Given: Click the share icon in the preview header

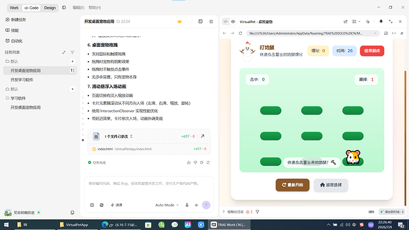Looking at the screenshot, I should pos(346,22).
